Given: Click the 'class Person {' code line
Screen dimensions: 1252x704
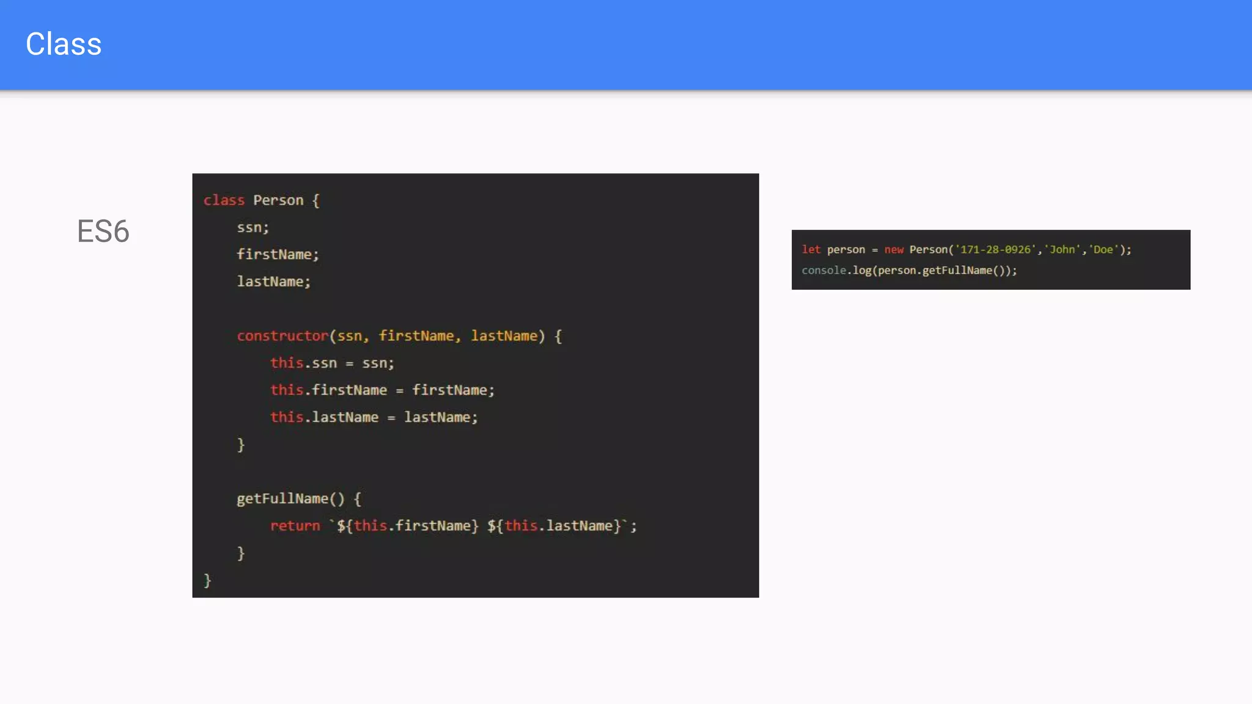Looking at the screenshot, I should pos(262,200).
